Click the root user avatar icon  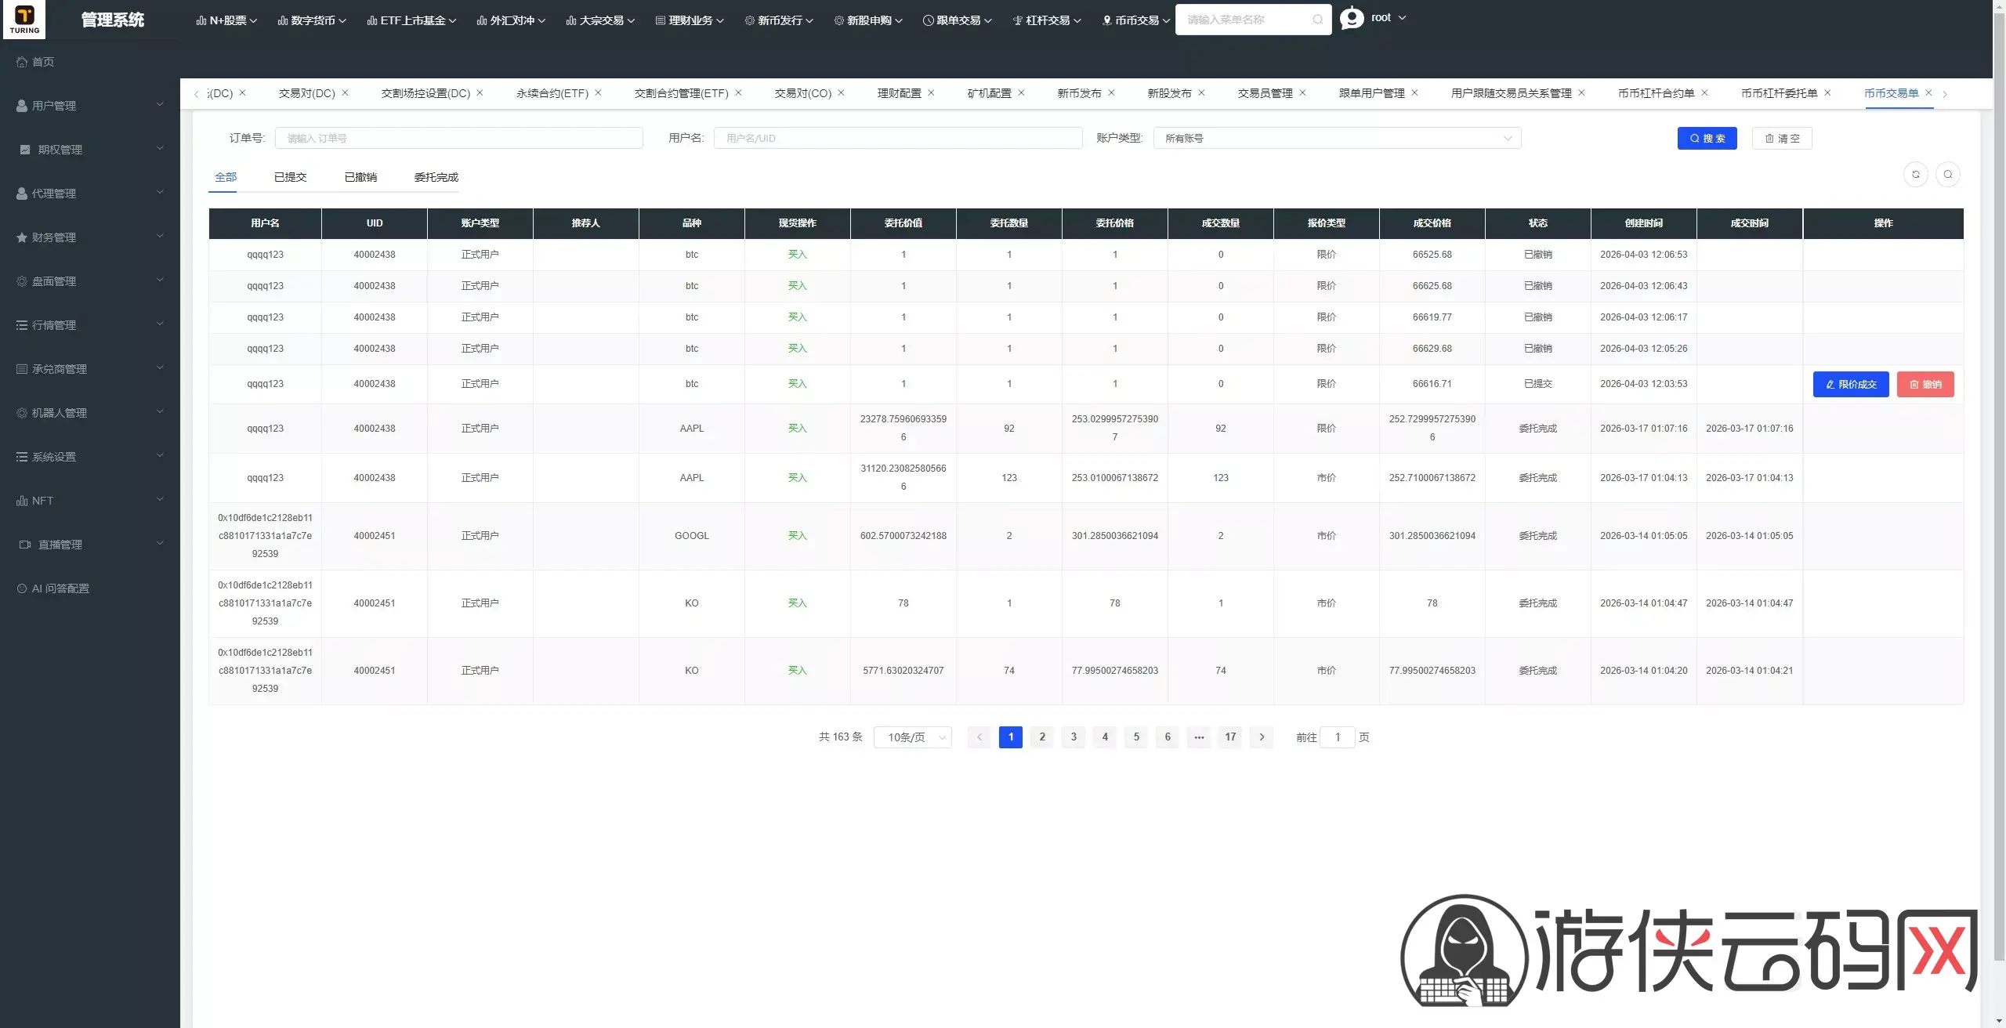tap(1352, 17)
